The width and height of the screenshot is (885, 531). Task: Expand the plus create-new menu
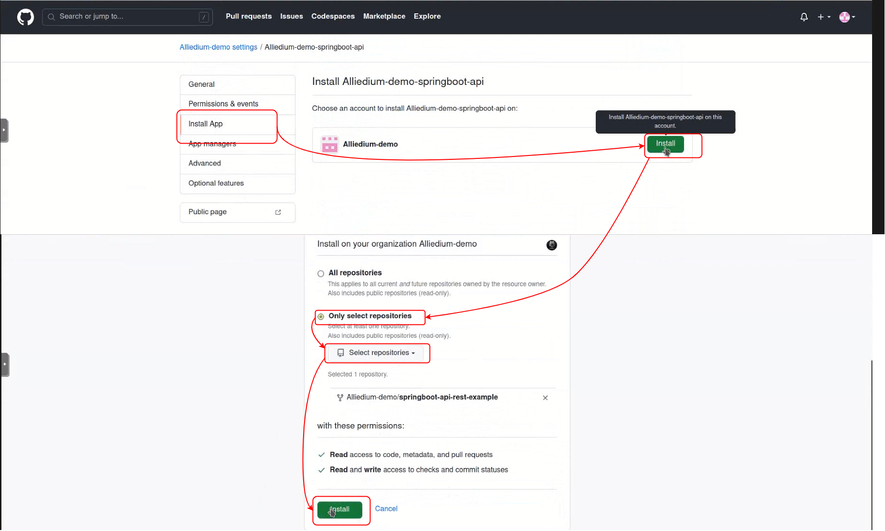point(824,17)
